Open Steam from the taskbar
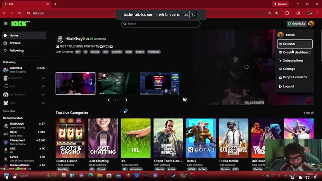Screen dimensions: 322x181 [173, 176]
